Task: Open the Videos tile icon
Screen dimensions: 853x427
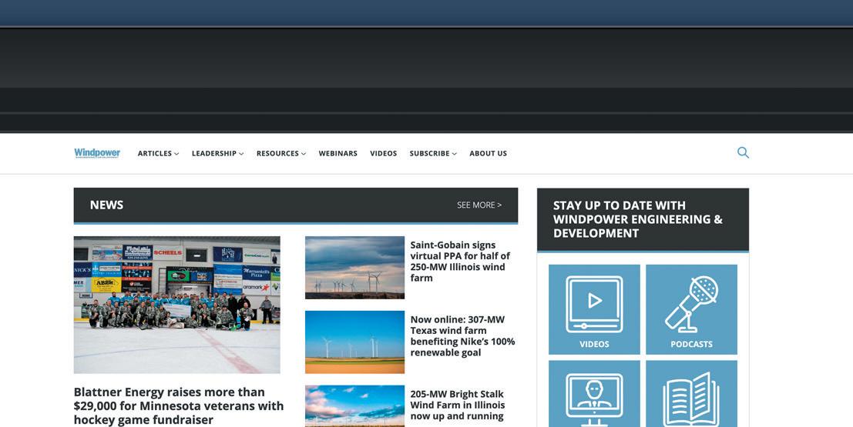Action: pos(594,309)
